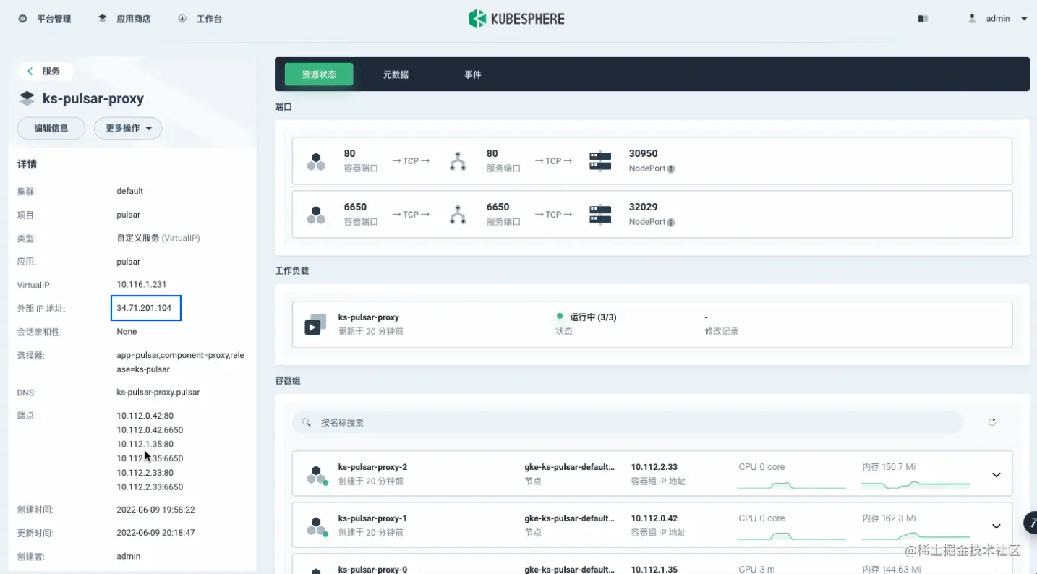Click endpoint 10.112.0.42:80
Viewport: 1037px width, 574px height.
tap(145, 416)
